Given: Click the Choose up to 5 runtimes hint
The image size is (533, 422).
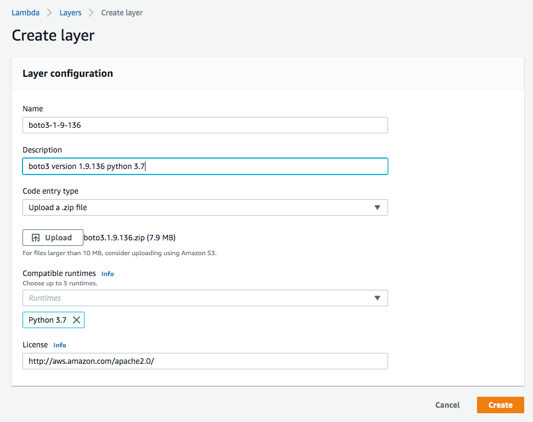Looking at the screenshot, I should [60, 283].
